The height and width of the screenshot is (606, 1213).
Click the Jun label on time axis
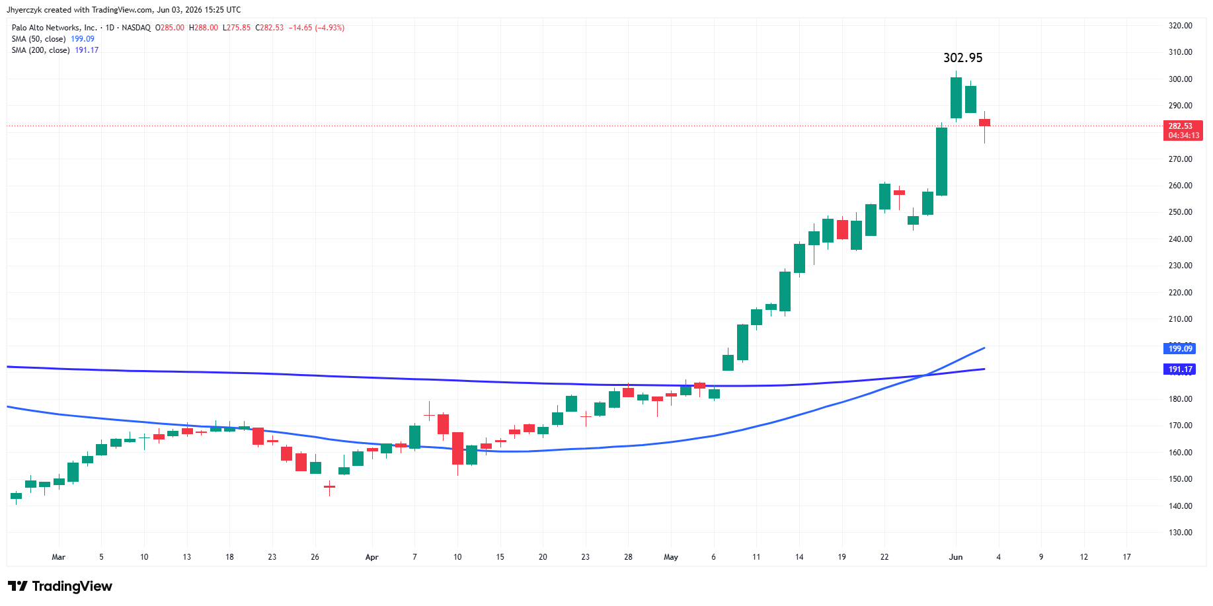pyautogui.click(x=956, y=557)
